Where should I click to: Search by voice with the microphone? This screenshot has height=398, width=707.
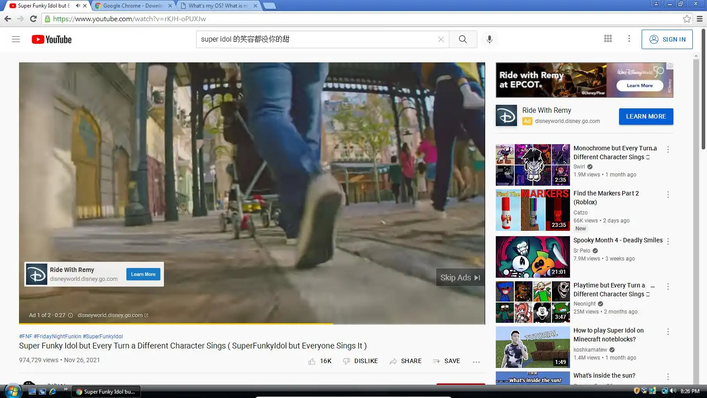click(x=489, y=39)
